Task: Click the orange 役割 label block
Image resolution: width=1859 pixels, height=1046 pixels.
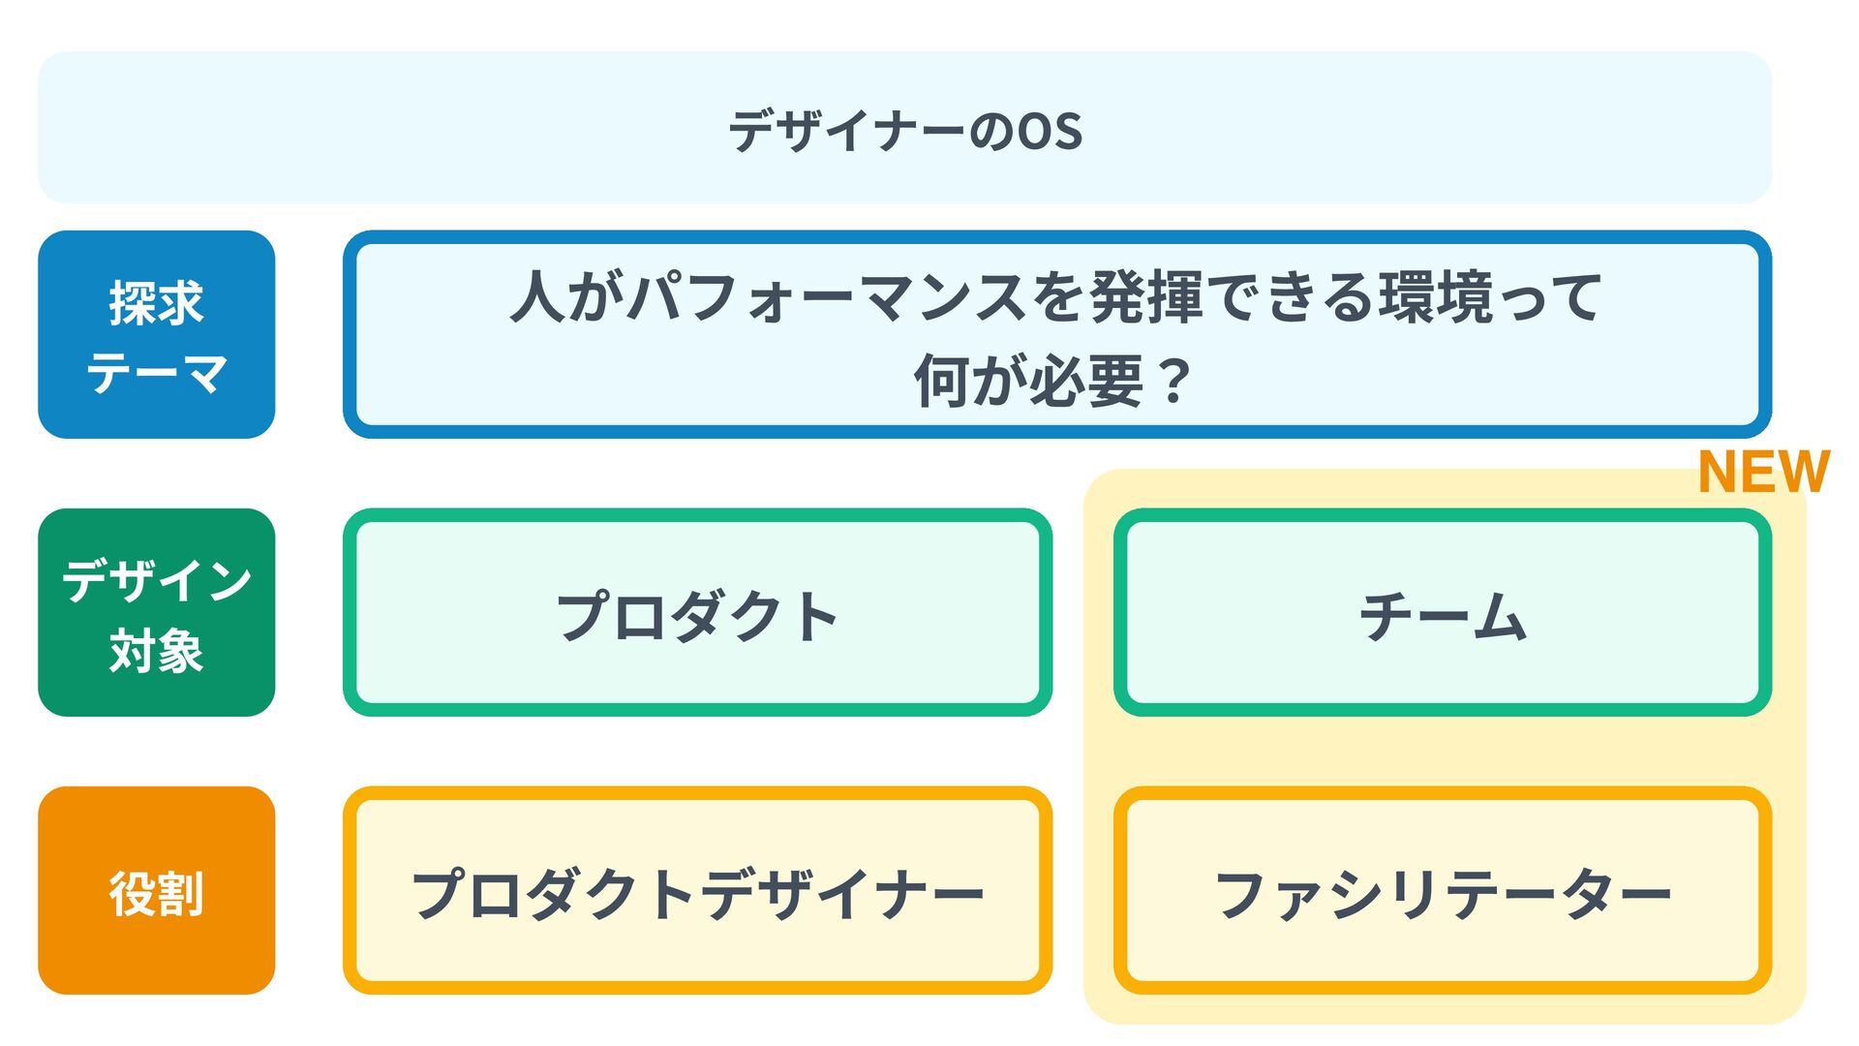Action: click(156, 890)
